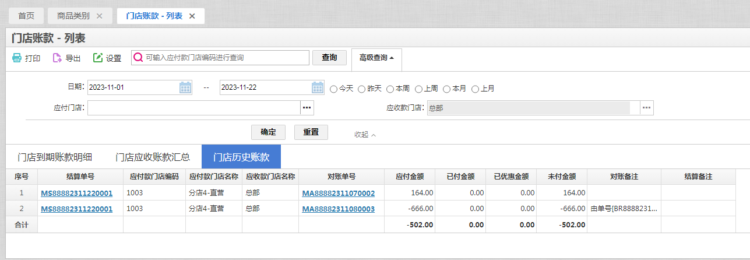The image size is (750, 260).
Task: Click the 重置 reset button
Action: point(311,132)
